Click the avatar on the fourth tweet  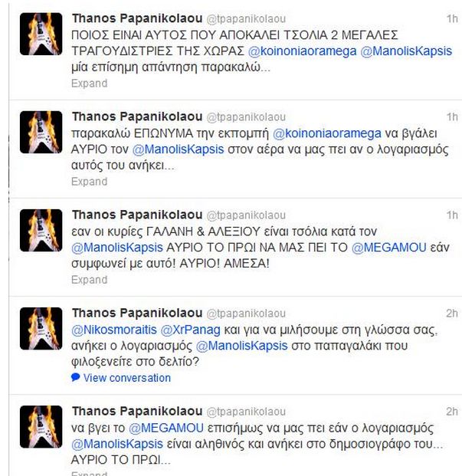point(41,330)
